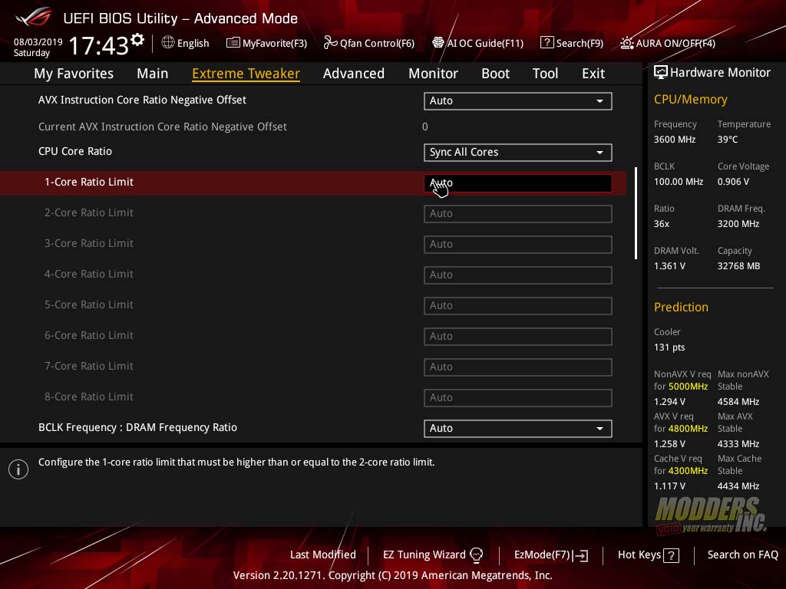Change language via English label
Image resolution: width=786 pixels, height=589 pixels.
click(x=193, y=43)
